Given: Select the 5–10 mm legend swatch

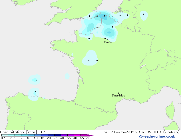Looking at the screenshot, I should [31, 135].
